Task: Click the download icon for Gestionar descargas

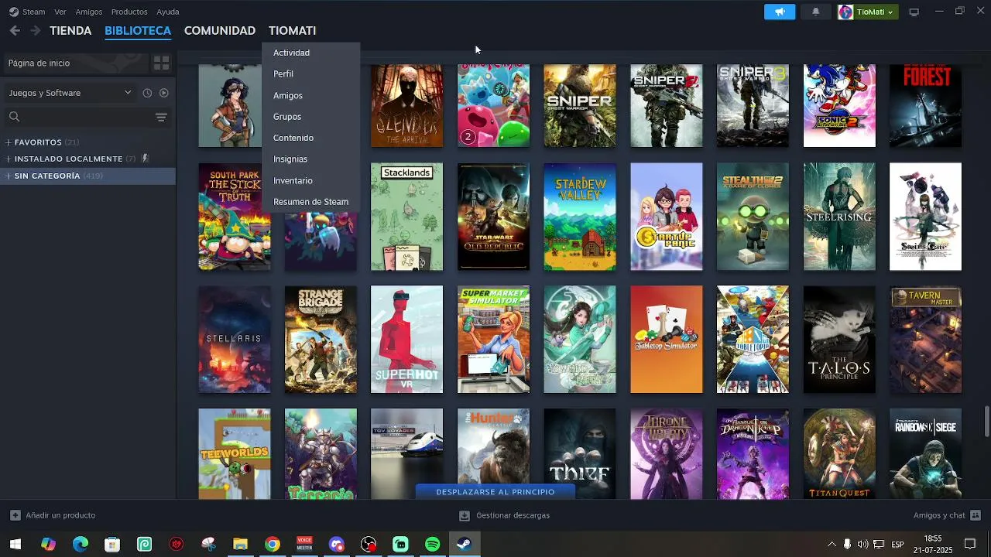Action: (465, 515)
